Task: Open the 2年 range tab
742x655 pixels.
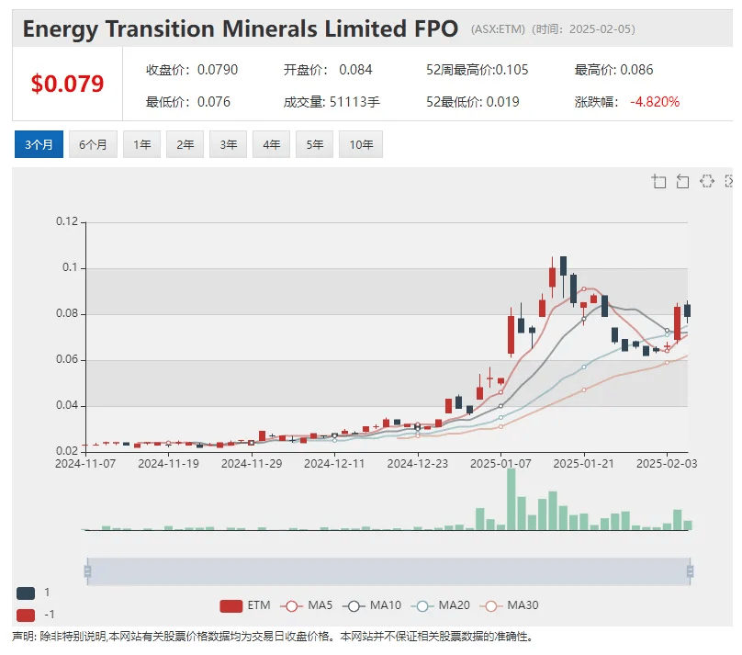Action: [185, 144]
